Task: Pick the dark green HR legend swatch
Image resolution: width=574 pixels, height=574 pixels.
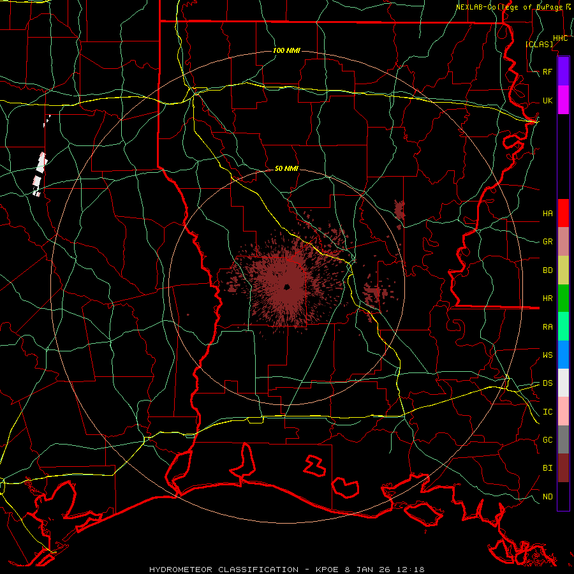Action: coord(563,298)
